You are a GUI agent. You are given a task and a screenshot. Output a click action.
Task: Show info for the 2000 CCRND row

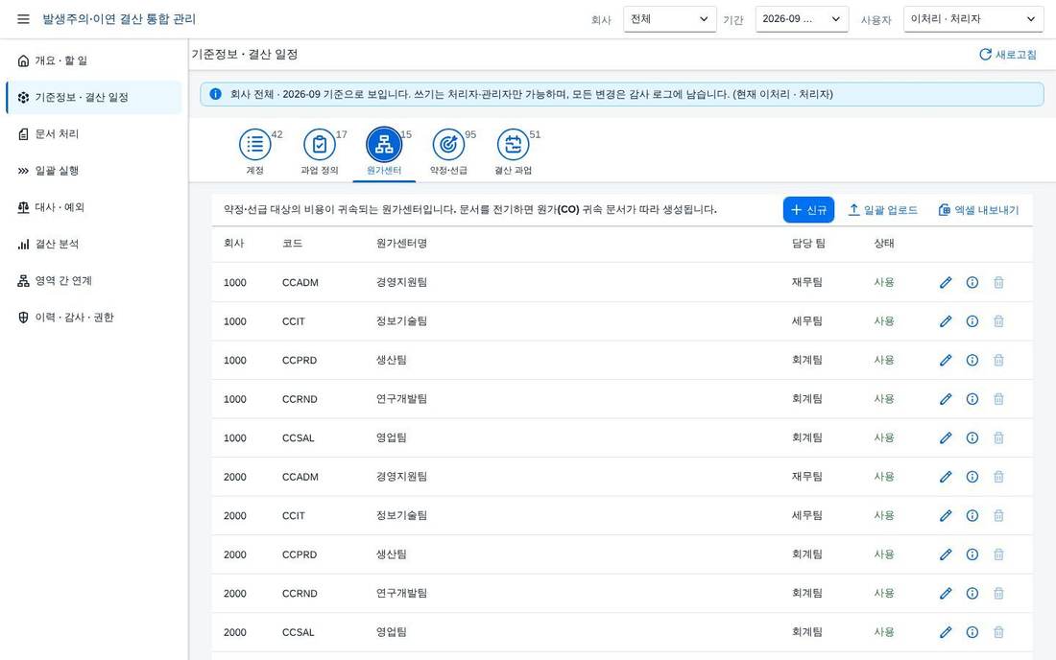tap(972, 594)
